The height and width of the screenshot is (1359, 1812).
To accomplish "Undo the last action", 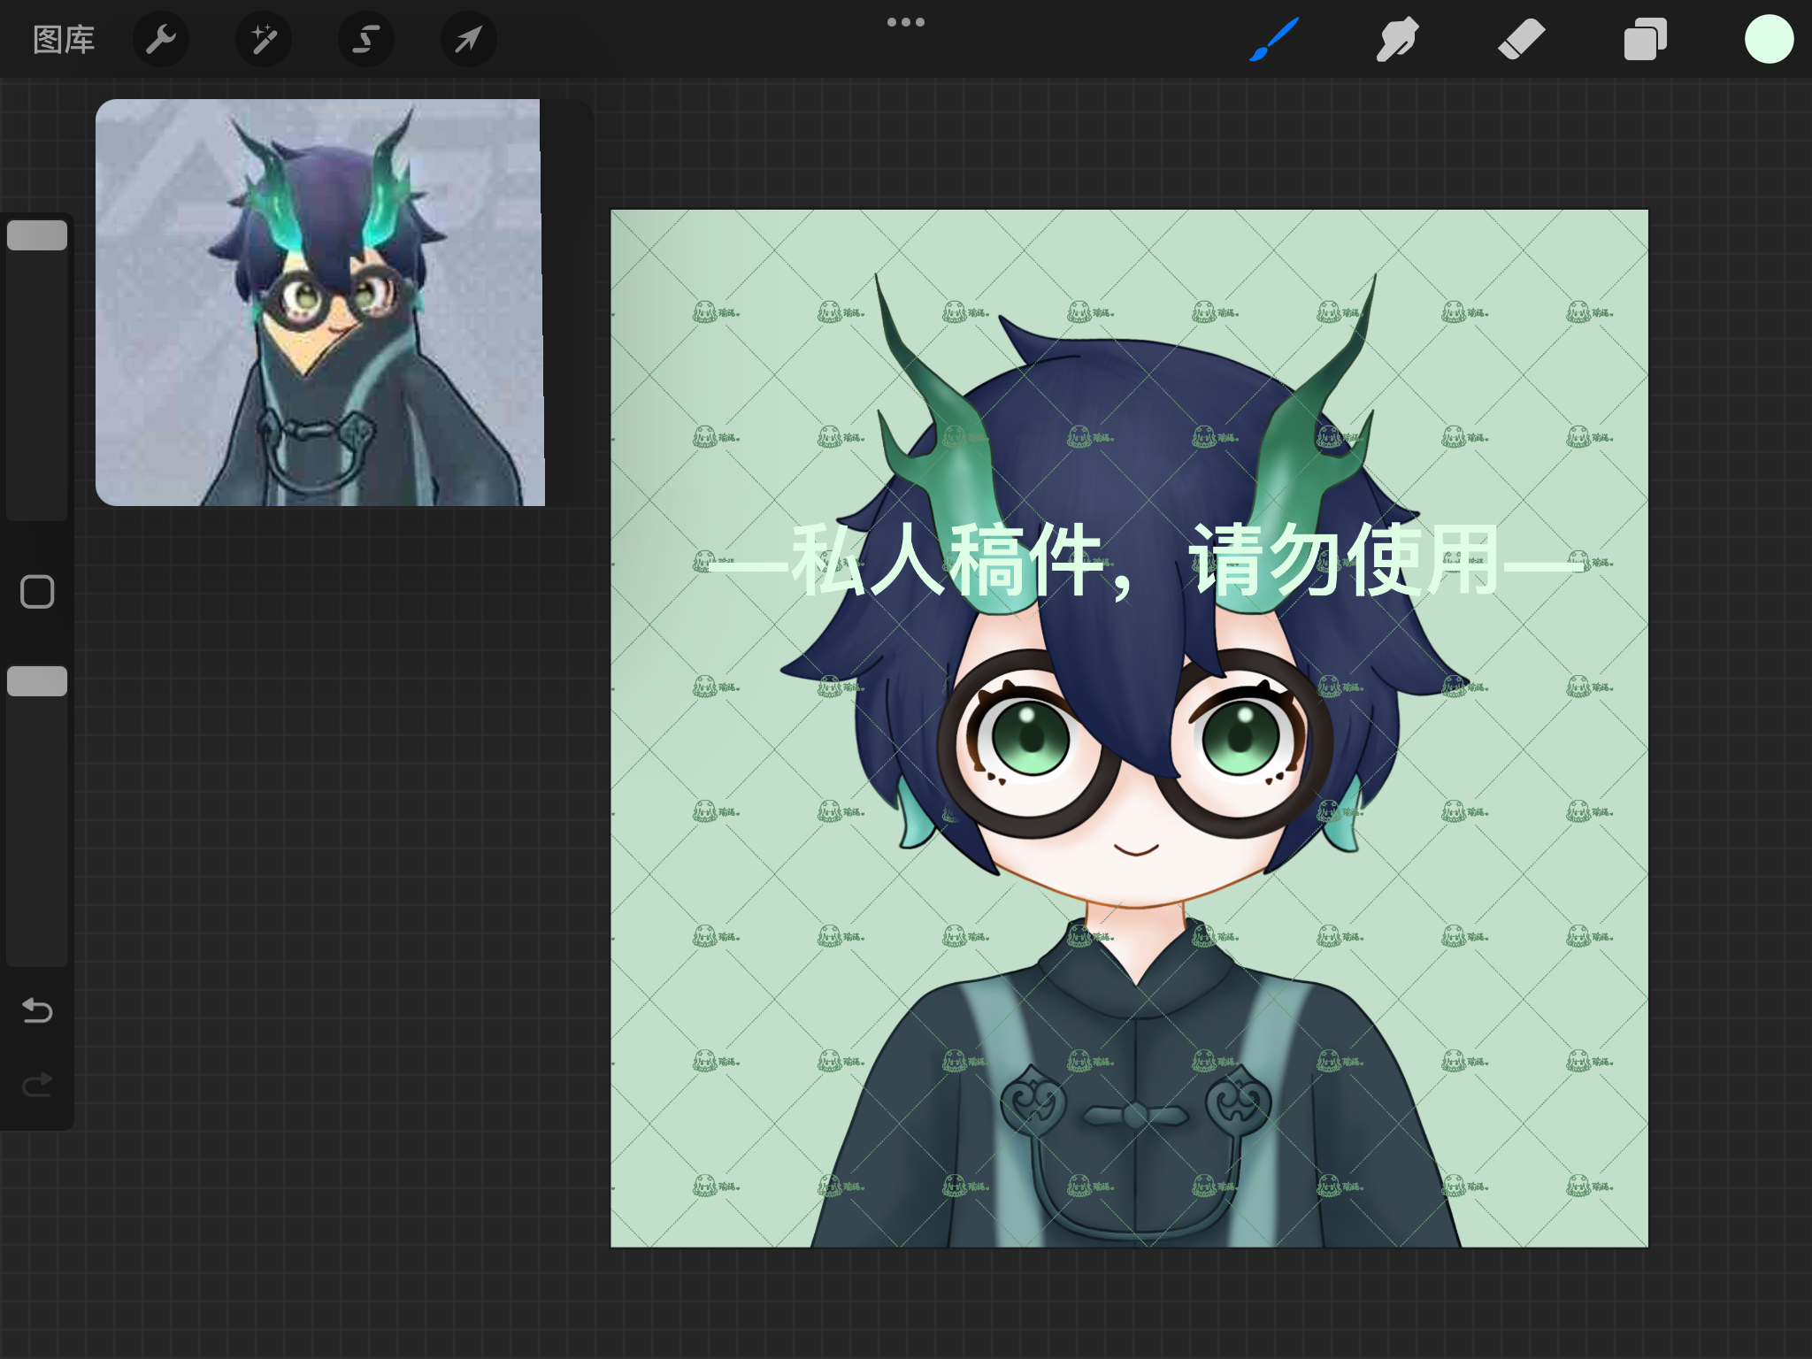I will (x=37, y=1010).
